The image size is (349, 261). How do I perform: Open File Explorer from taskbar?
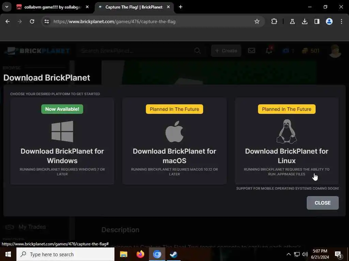pyautogui.click(x=123, y=254)
